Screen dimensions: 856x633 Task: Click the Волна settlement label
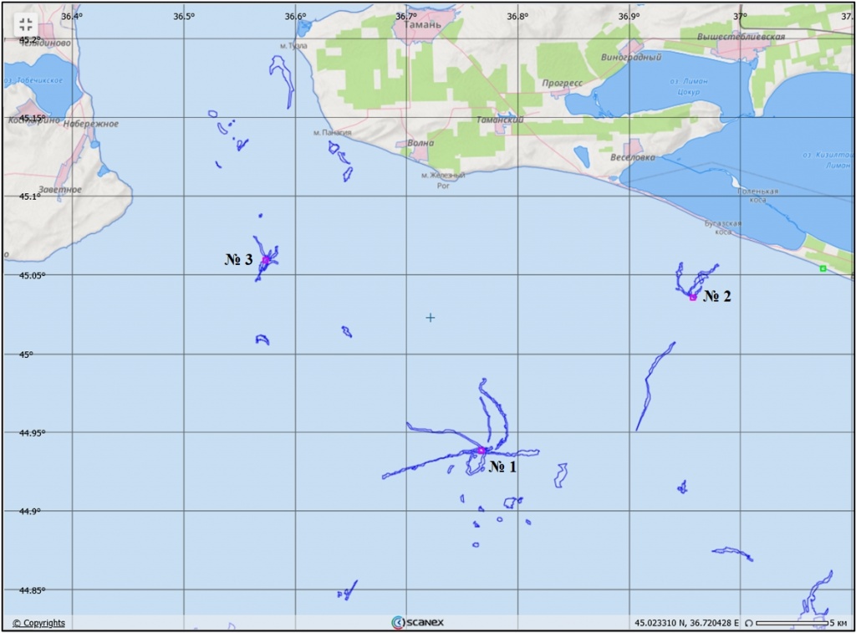tap(420, 143)
